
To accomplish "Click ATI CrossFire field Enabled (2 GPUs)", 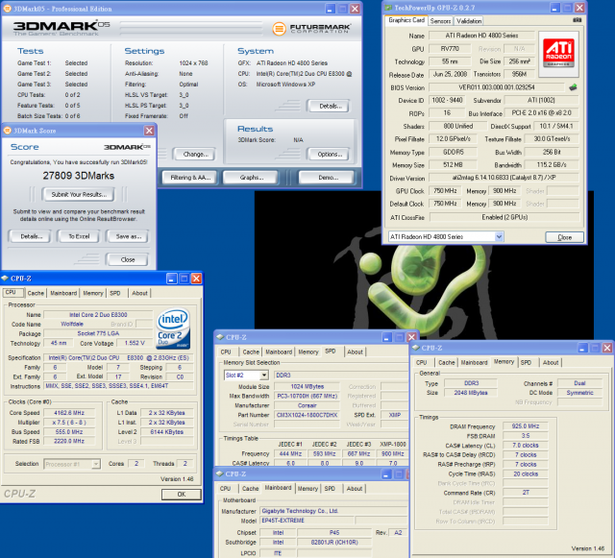I will (504, 217).
